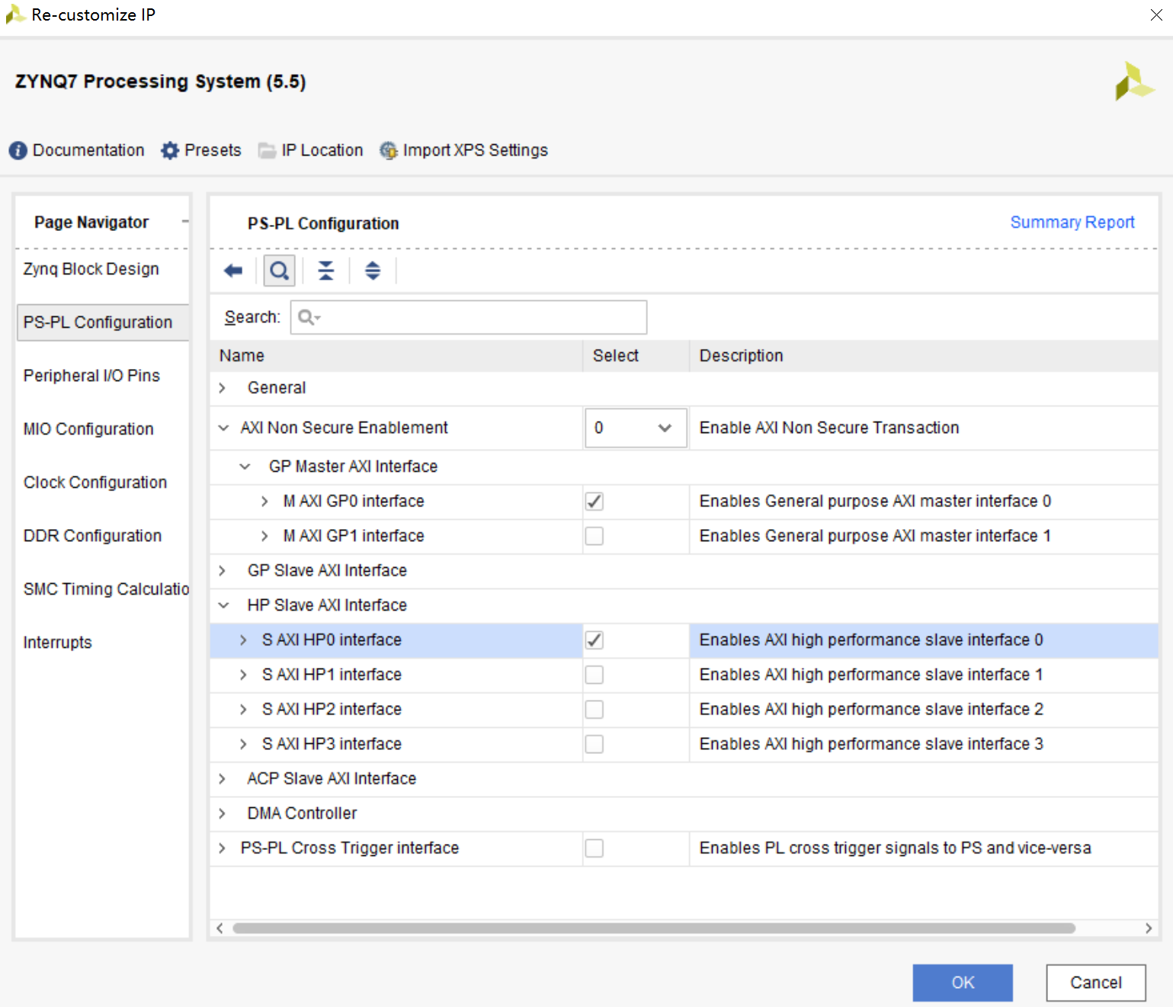Click the magnifier icon inside Search box
Image resolution: width=1173 pixels, height=1007 pixels.
point(309,317)
